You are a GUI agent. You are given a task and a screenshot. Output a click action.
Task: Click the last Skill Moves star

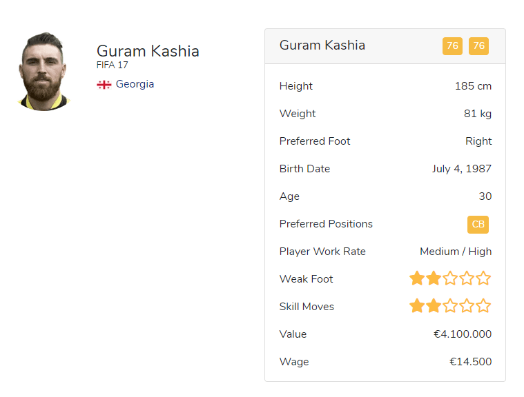pos(483,306)
